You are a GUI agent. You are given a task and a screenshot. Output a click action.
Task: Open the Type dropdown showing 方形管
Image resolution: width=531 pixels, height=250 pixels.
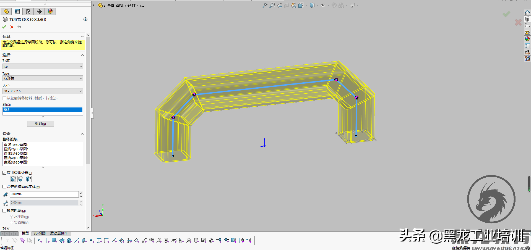pos(81,78)
